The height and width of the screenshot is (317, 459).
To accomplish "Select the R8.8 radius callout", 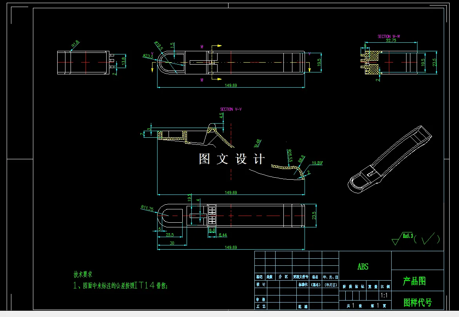I will coord(301,159).
